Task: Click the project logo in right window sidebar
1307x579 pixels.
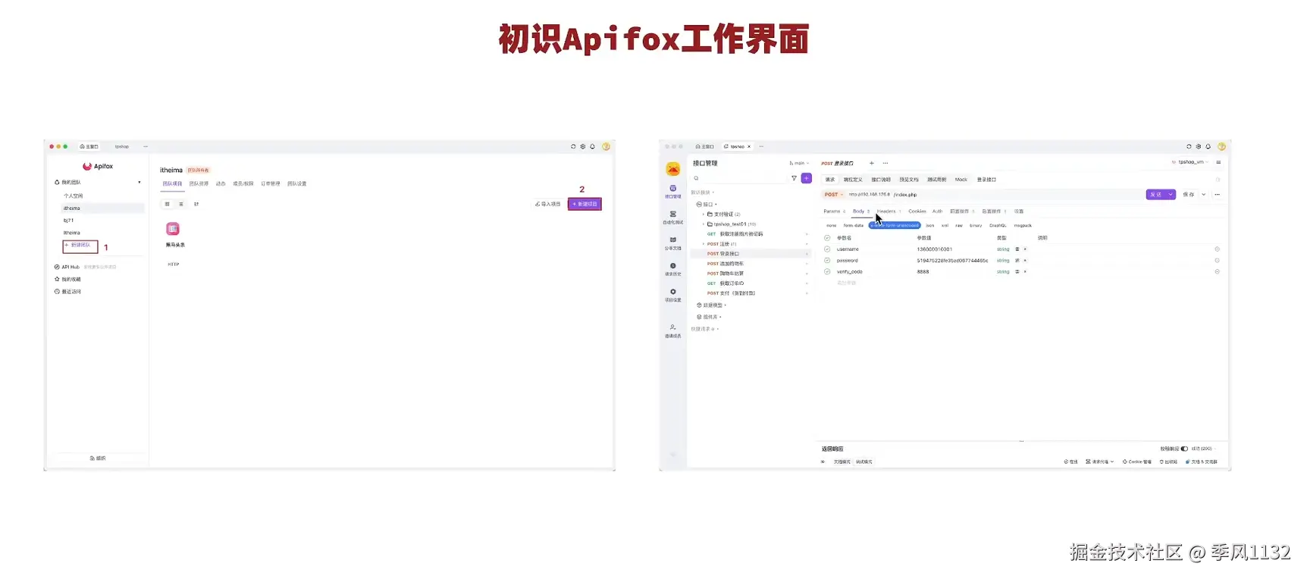Action: (673, 169)
